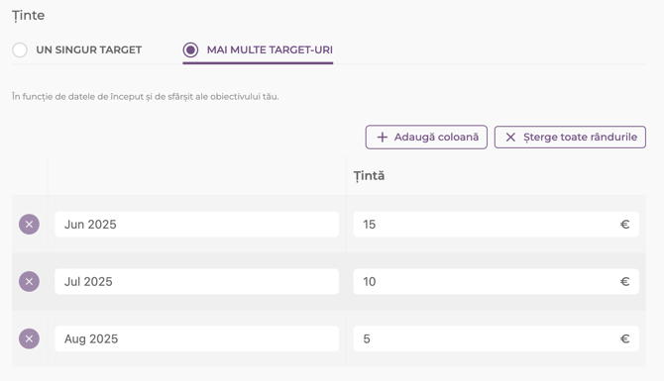
Task: Remove the Jun 2025 target row
Action: click(x=29, y=224)
